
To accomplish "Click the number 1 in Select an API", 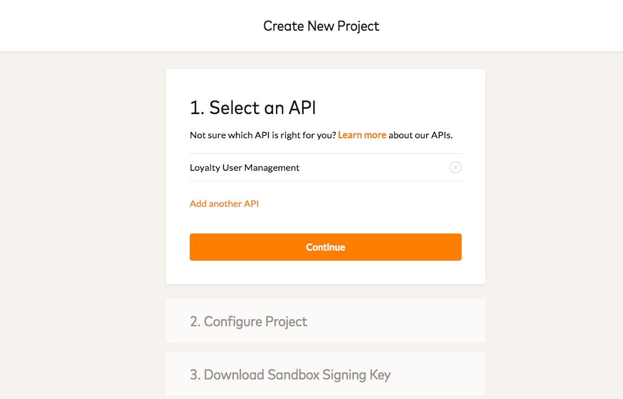I will pos(195,108).
